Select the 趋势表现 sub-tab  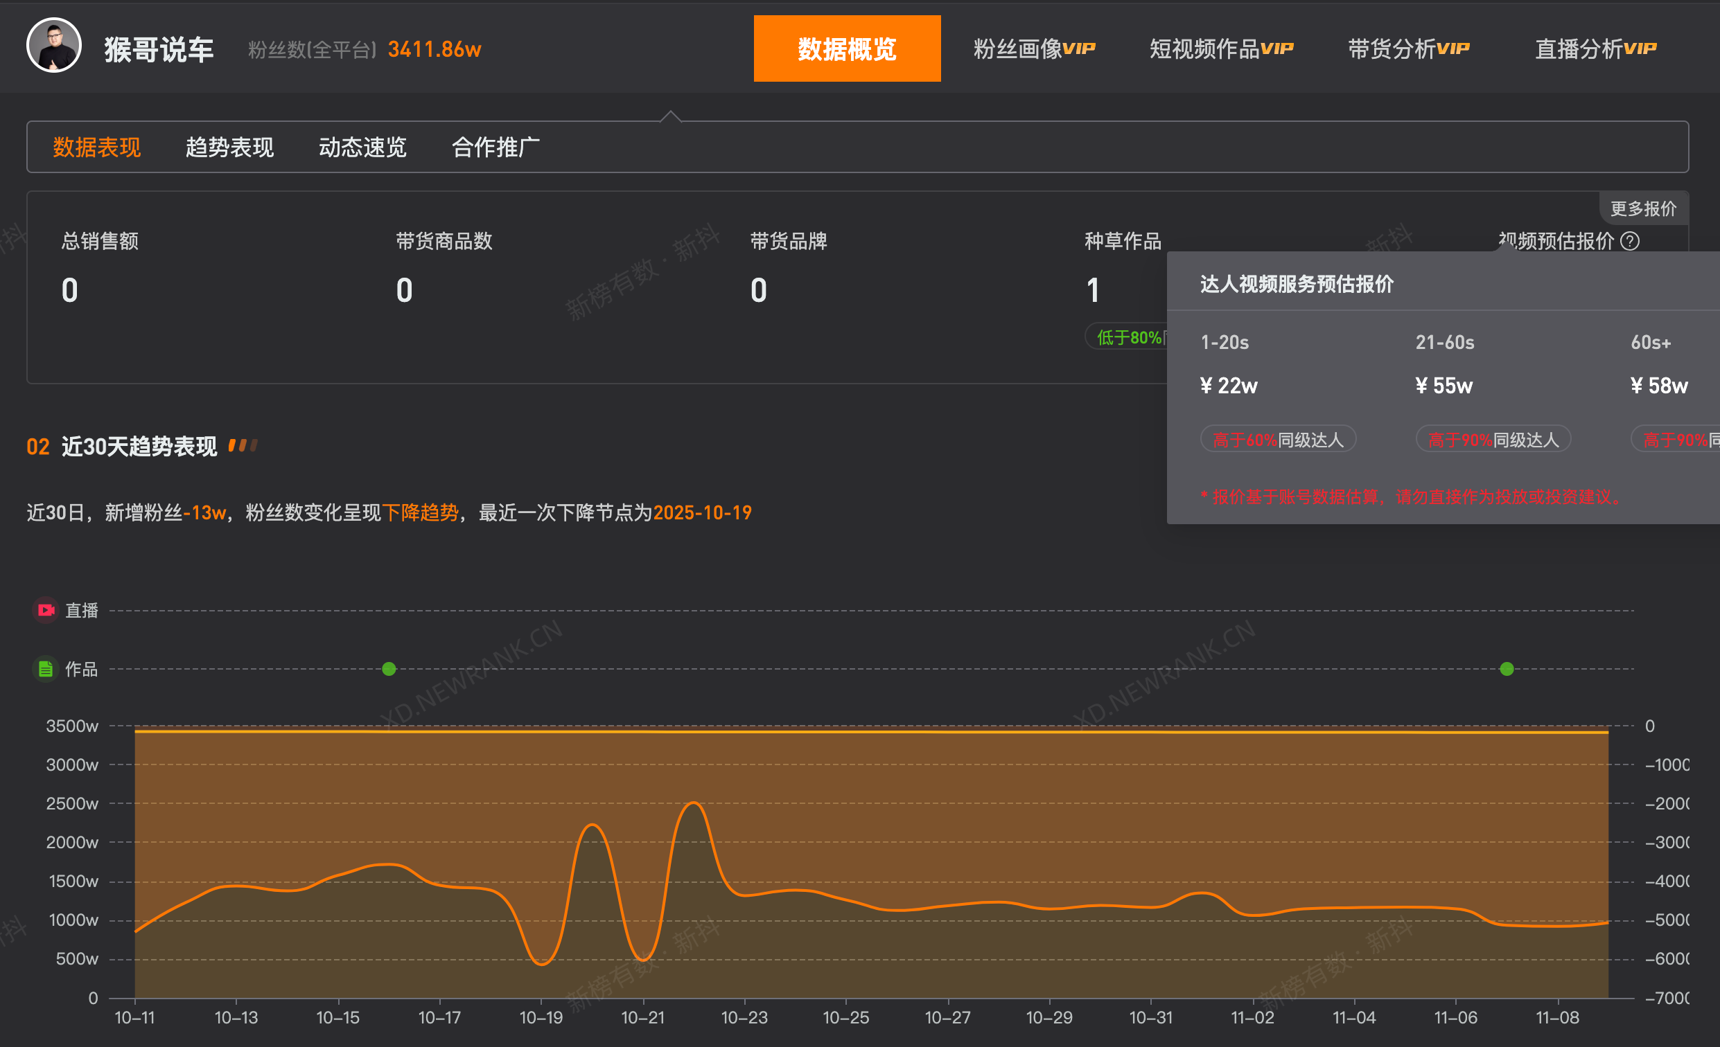click(229, 147)
